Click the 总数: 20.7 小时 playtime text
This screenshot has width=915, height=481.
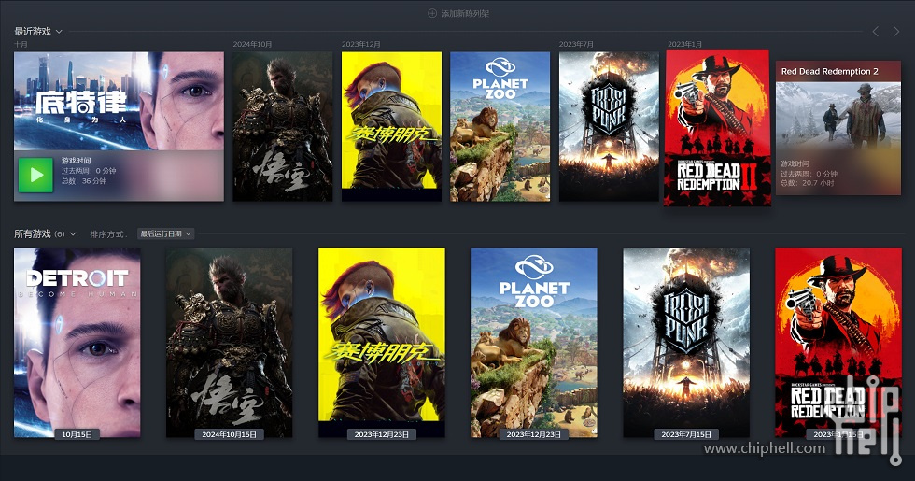point(807,183)
